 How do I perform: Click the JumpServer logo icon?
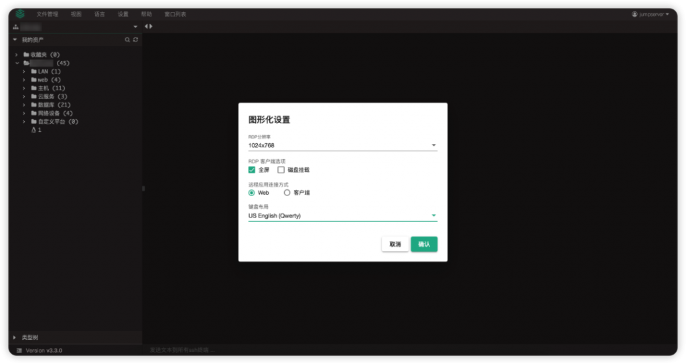(x=20, y=14)
